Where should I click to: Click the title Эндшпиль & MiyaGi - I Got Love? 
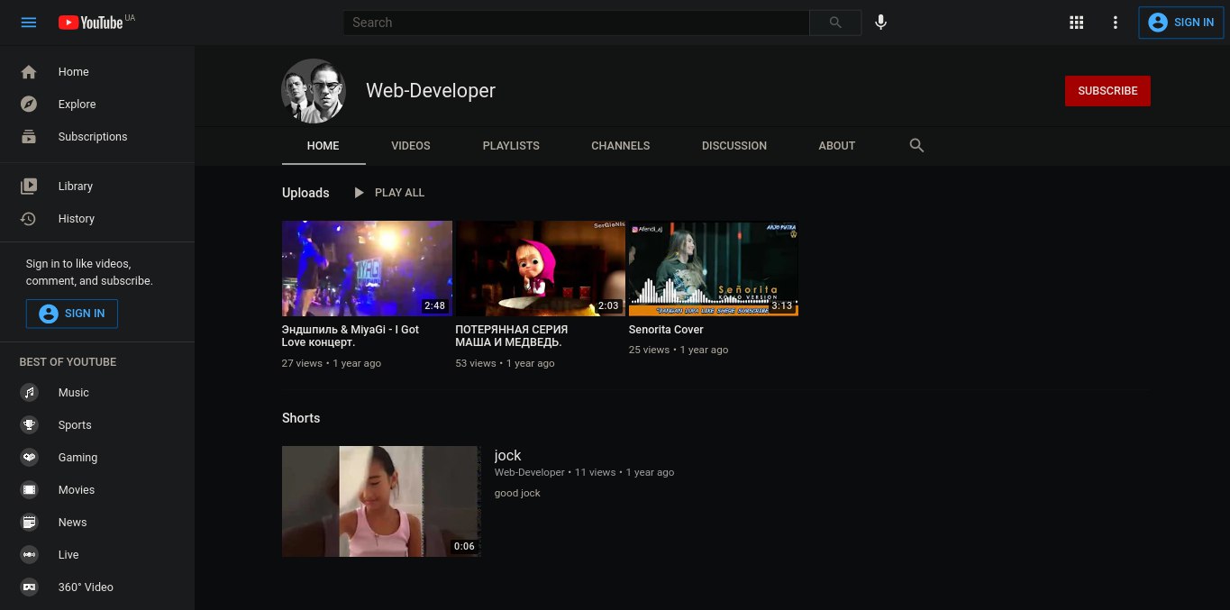pos(351,336)
